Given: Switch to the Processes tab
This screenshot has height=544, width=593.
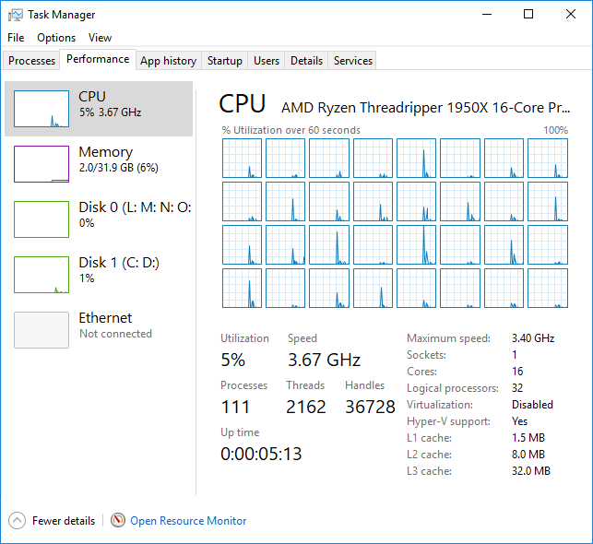Looking at the screenshot, I should click(x=31, y=61).
